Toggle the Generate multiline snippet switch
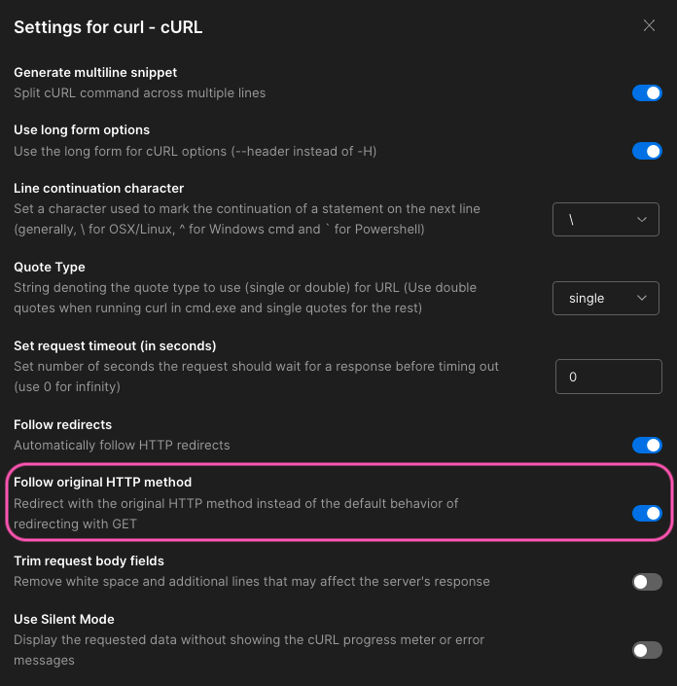 pos(647,93)
